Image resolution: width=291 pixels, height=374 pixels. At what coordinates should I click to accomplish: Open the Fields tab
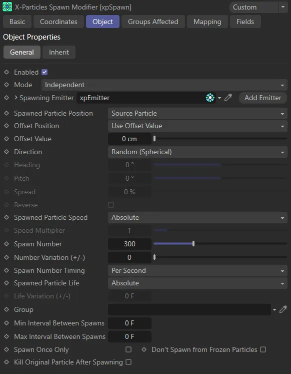point(245,22)
